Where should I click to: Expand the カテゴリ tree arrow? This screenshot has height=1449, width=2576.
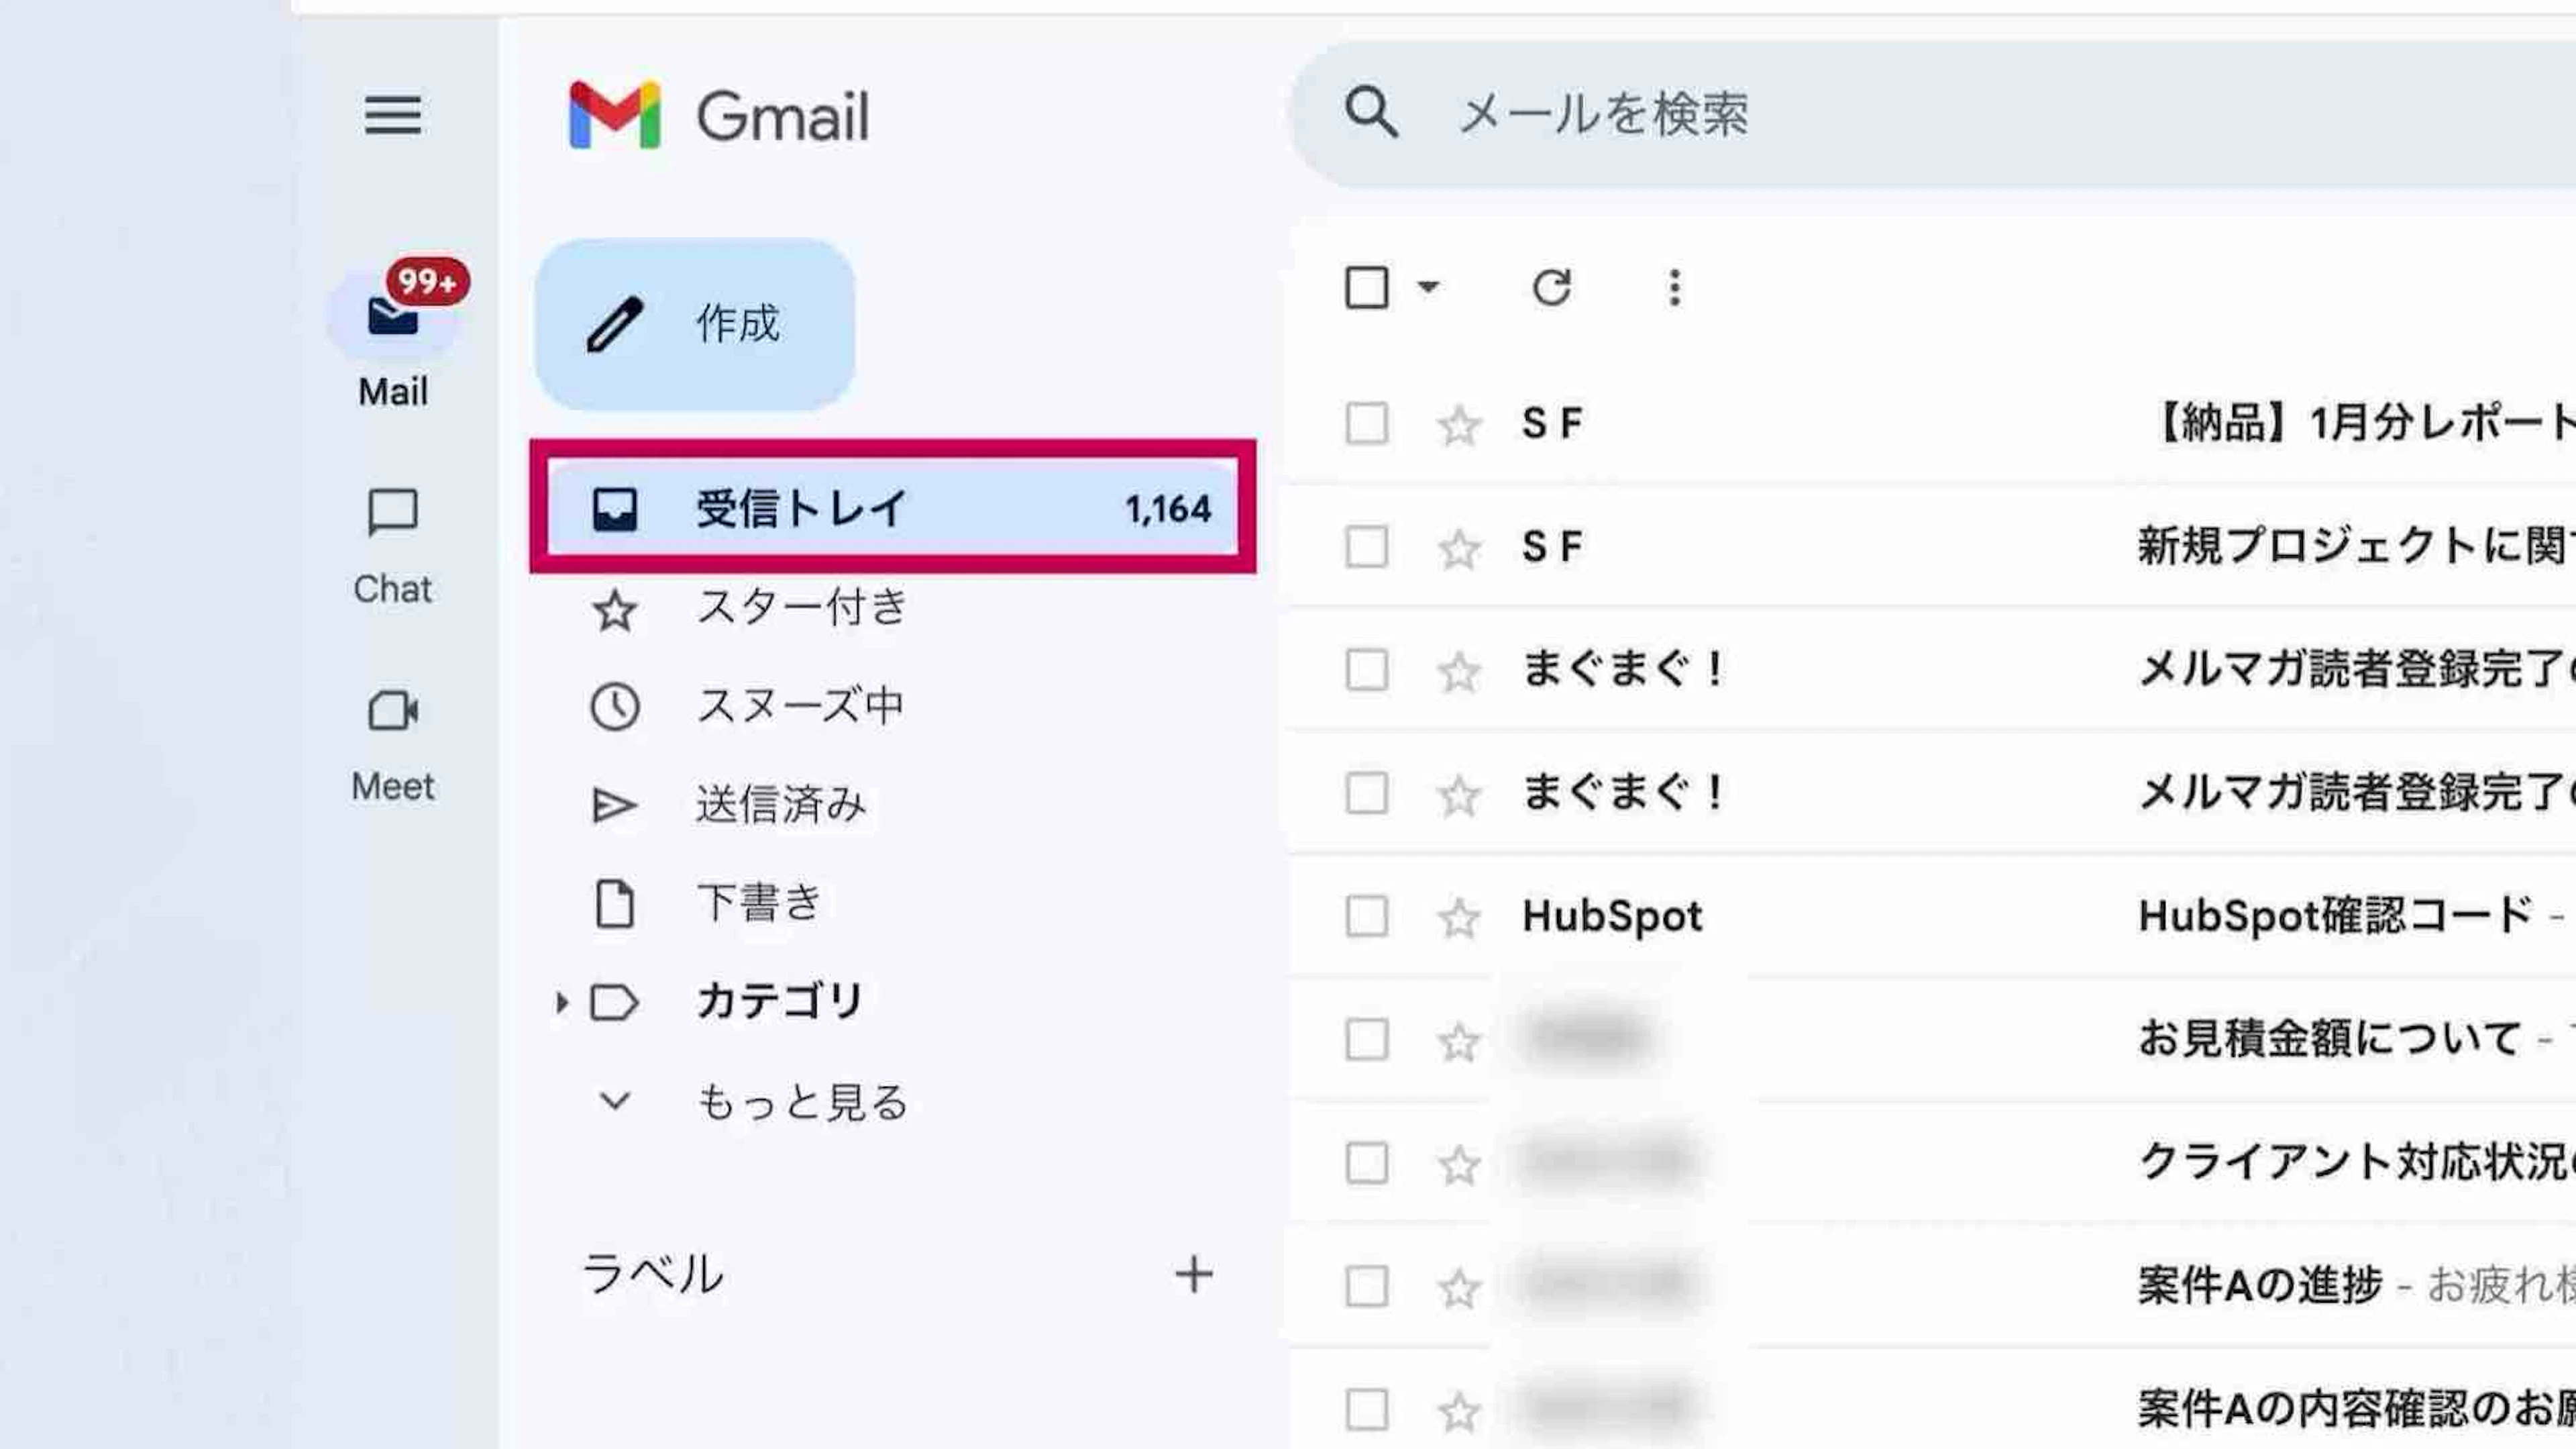562,1002
